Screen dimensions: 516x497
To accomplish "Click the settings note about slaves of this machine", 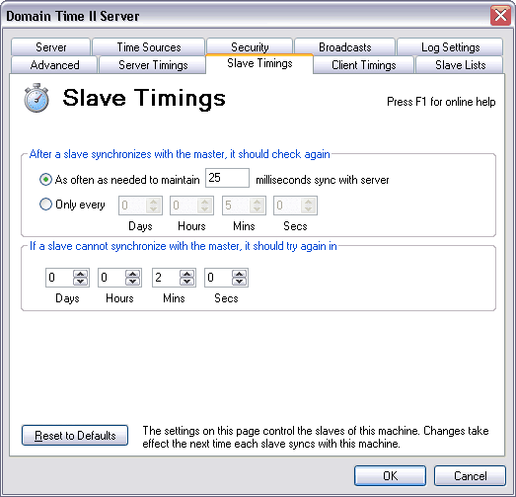I will coord(316,437).
